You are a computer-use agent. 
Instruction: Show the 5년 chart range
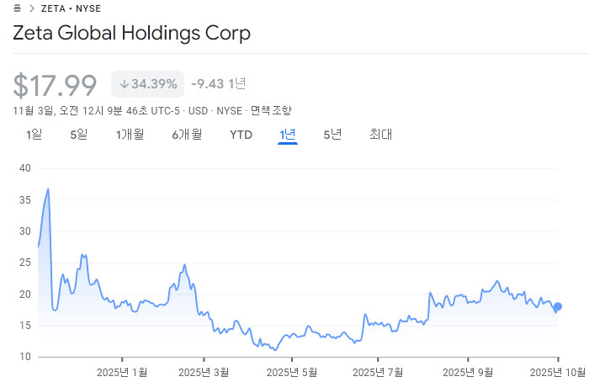coord(332,134)
